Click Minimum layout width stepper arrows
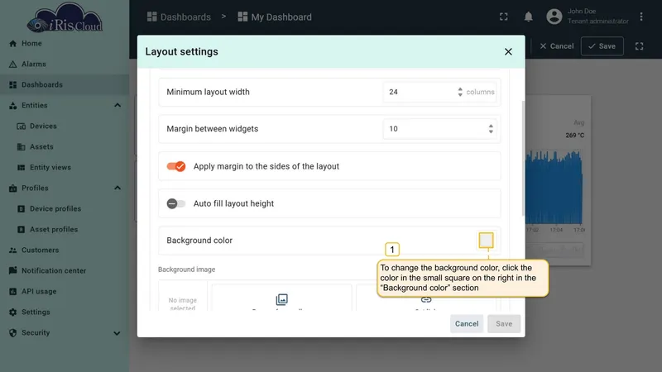 pyautogui.click(x=460, y=92)
